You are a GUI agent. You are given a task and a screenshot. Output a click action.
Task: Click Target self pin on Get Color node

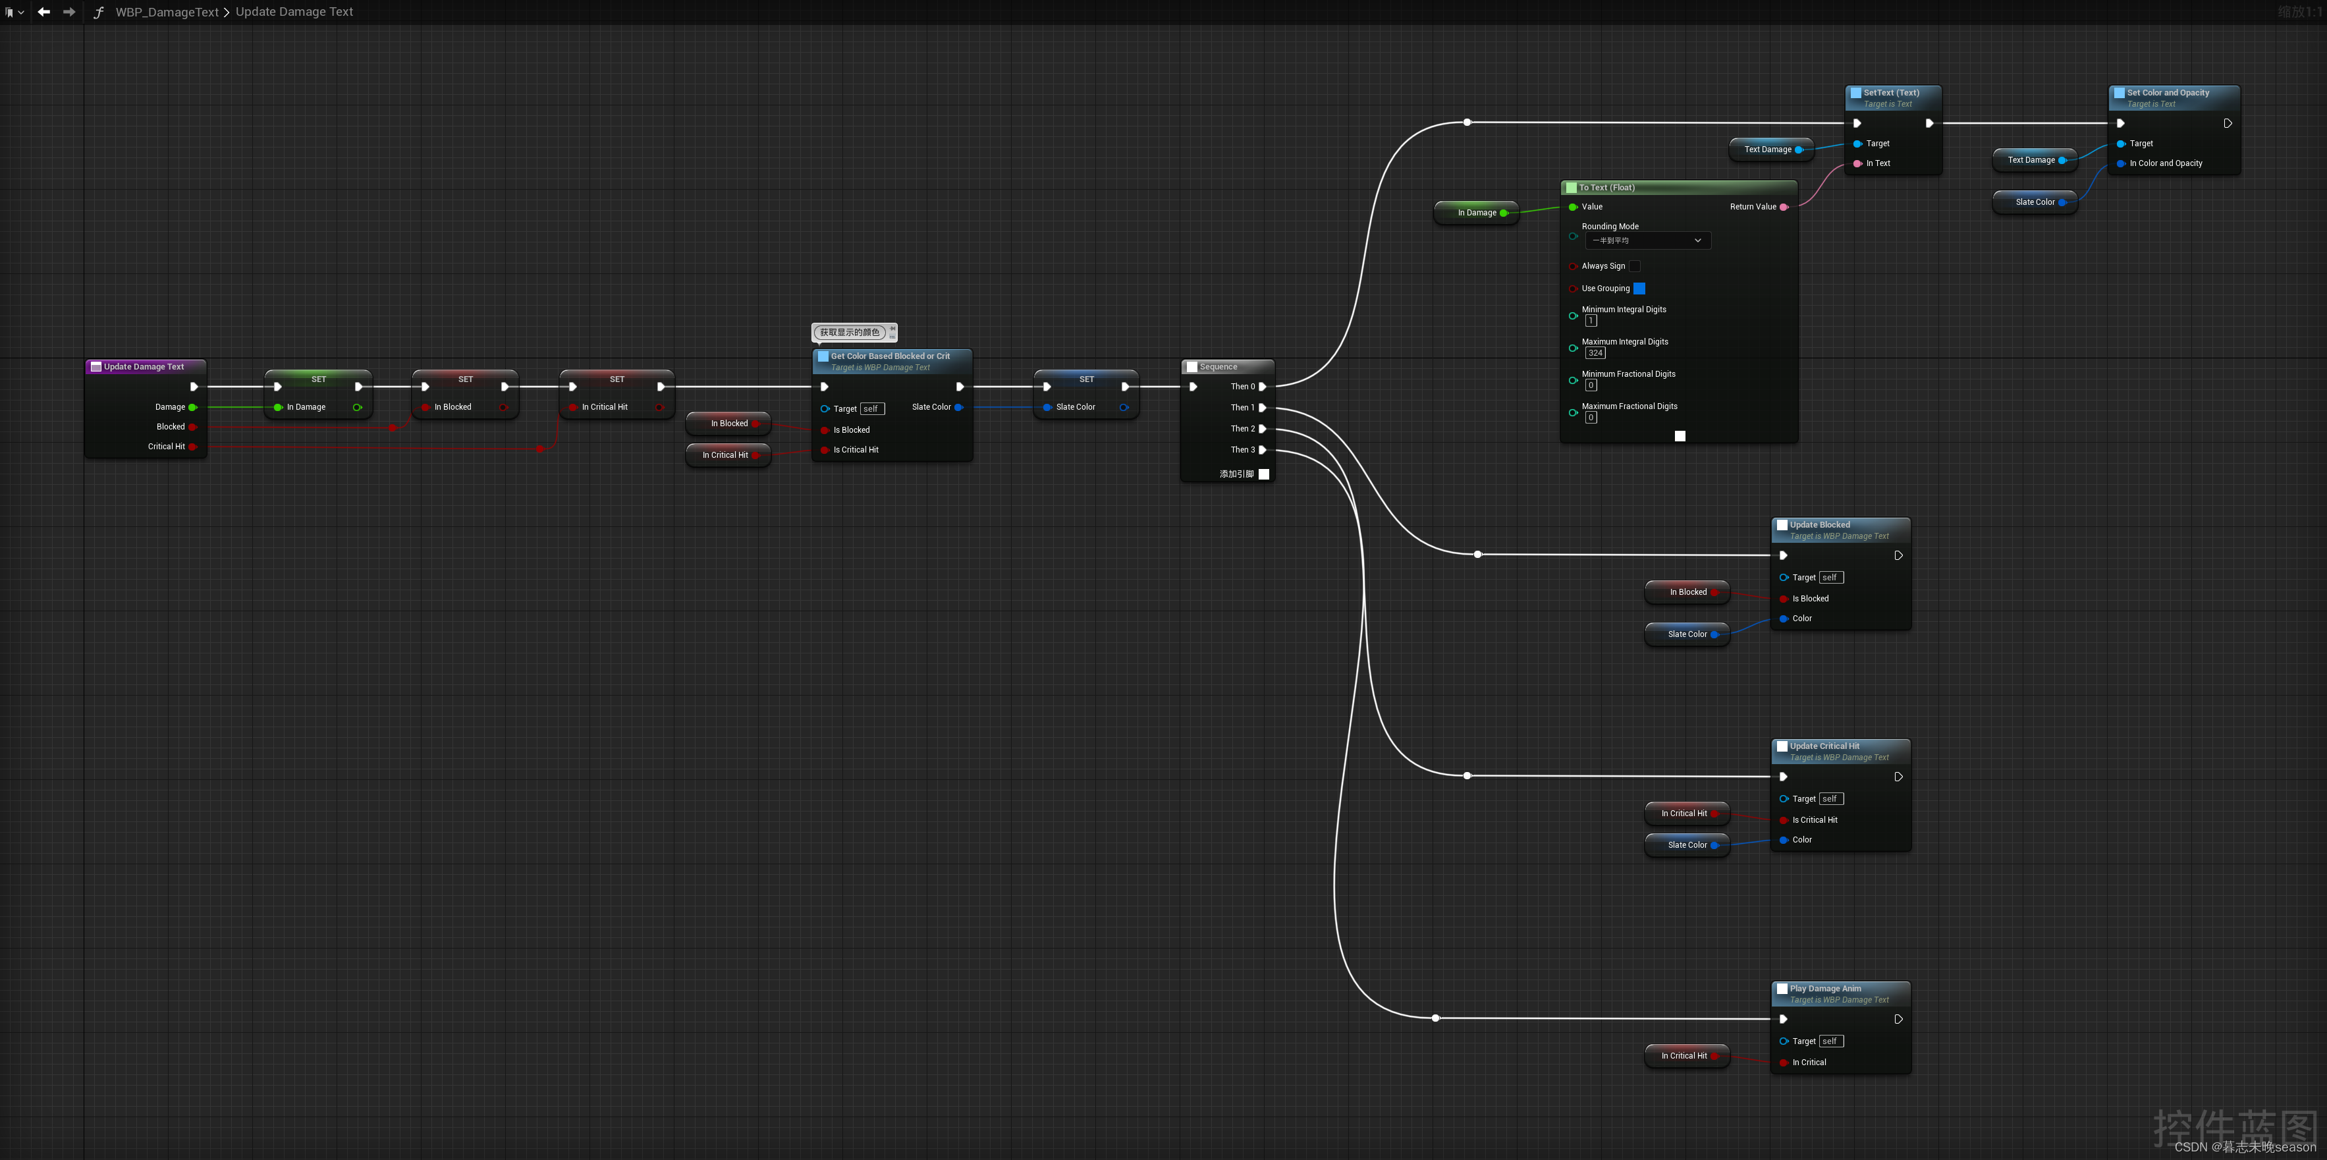pyautogui.click(x=825, y=409)
